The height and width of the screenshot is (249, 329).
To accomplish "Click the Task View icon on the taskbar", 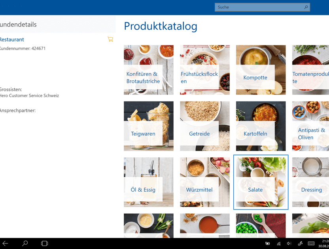I will 44,243.
